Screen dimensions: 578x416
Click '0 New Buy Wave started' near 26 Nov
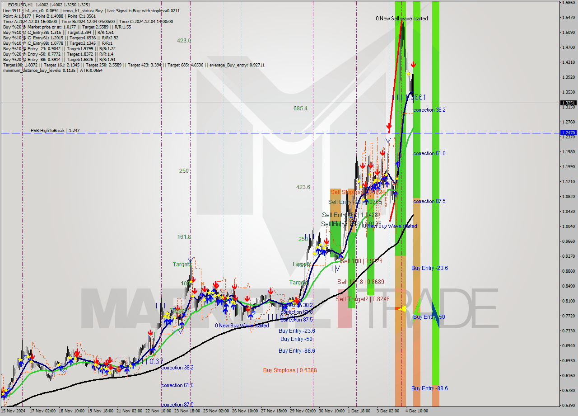242,326
